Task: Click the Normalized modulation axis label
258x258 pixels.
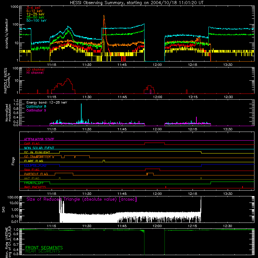Action: coord(8,113)
